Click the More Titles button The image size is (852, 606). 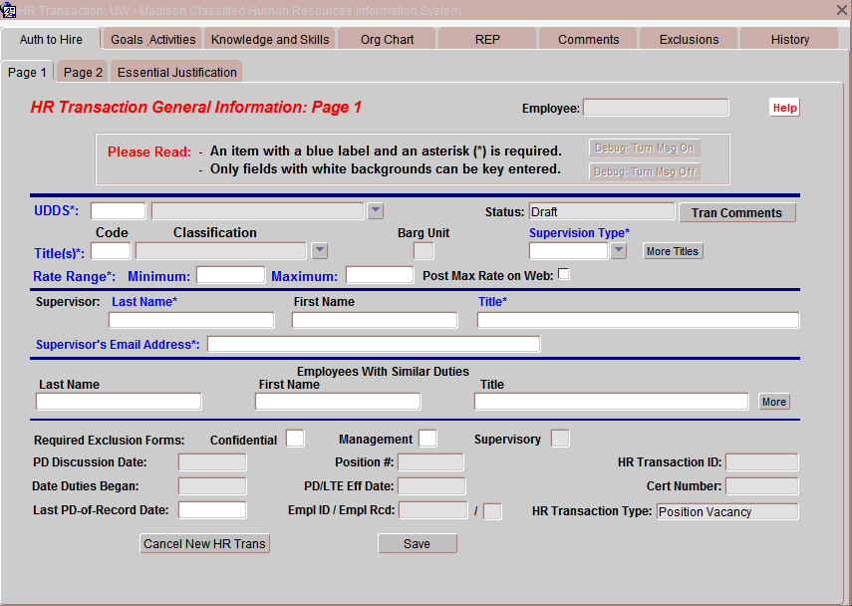(673, 251)
